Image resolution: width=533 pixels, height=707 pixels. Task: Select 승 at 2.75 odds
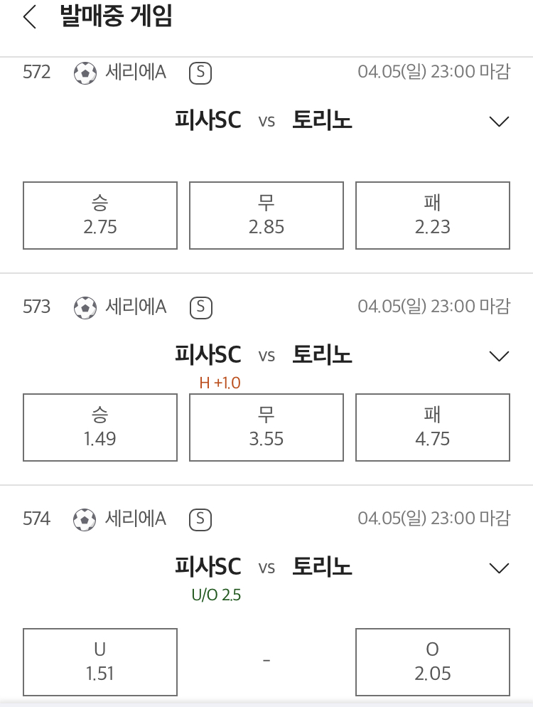point(100,216)
